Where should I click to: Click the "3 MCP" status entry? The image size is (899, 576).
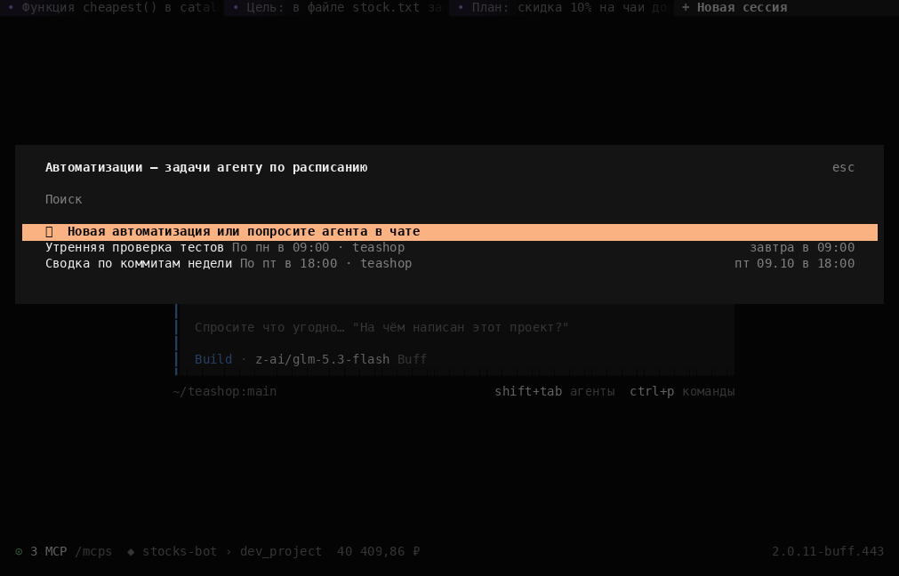(x=48, y=551)
